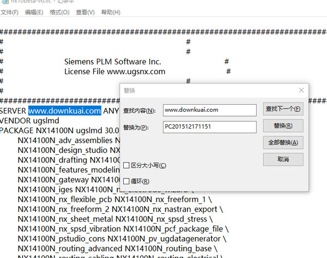Click the NX14100N_nx_spsd_vibration text
The width and height of the screenshot is (327, 258).
click(x=69, y=229)
